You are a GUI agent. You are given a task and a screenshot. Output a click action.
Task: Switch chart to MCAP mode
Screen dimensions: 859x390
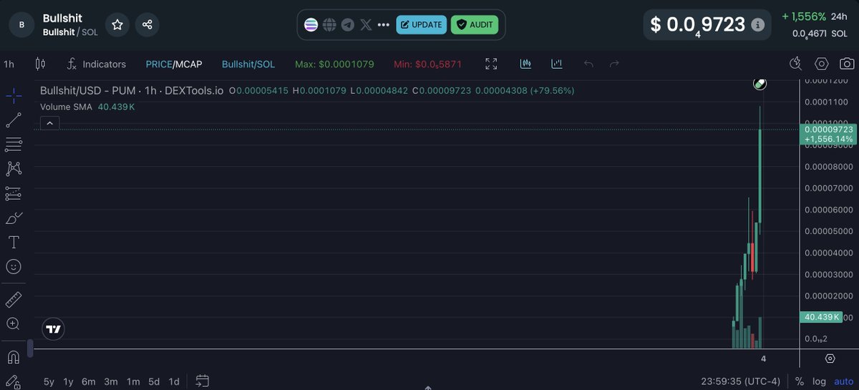click(x=189, y=64)
